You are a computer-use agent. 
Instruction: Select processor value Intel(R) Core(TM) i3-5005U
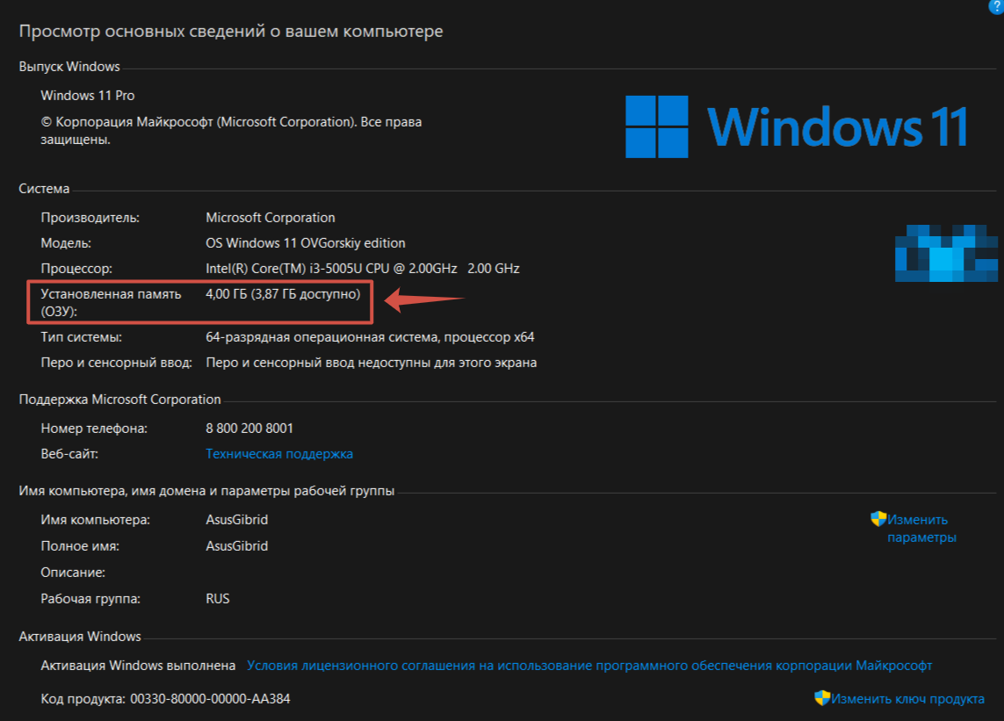[x=363, y=269]
